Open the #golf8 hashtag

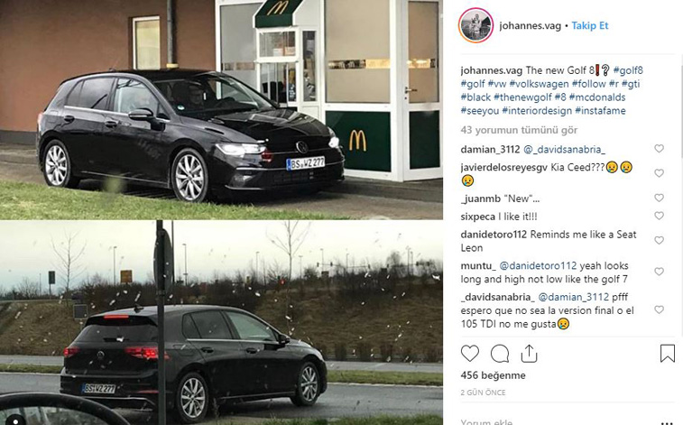coord(628,70)
